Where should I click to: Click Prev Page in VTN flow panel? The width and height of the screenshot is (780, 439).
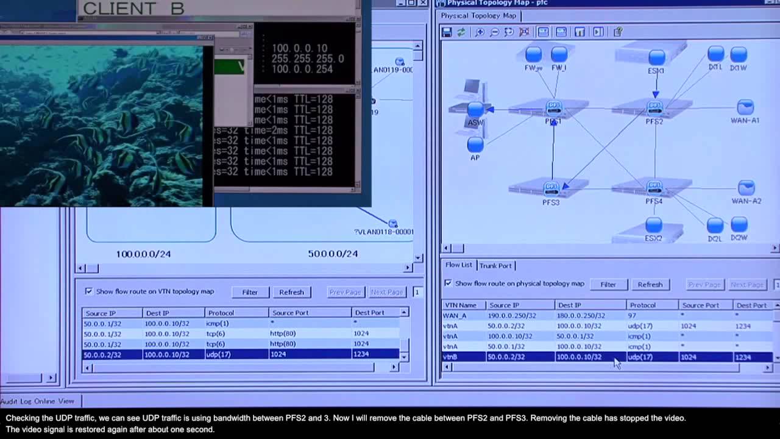pyautogui.click(x=345, y=292)
